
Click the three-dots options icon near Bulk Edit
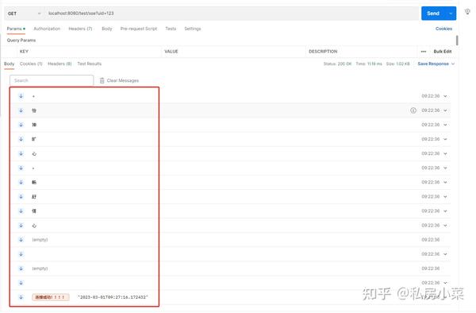[424, 52]
